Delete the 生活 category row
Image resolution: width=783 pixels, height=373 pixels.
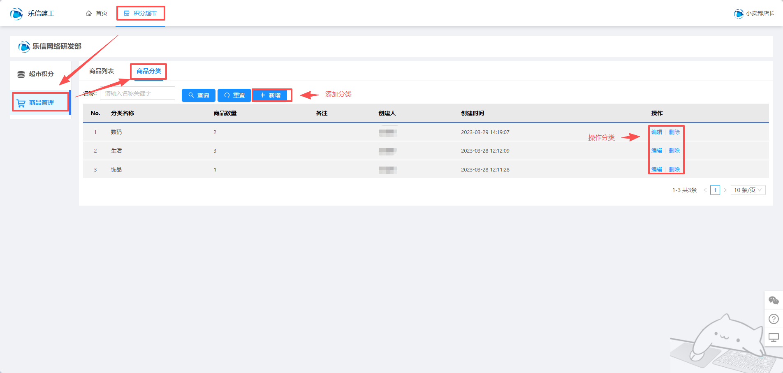point(674,151)
